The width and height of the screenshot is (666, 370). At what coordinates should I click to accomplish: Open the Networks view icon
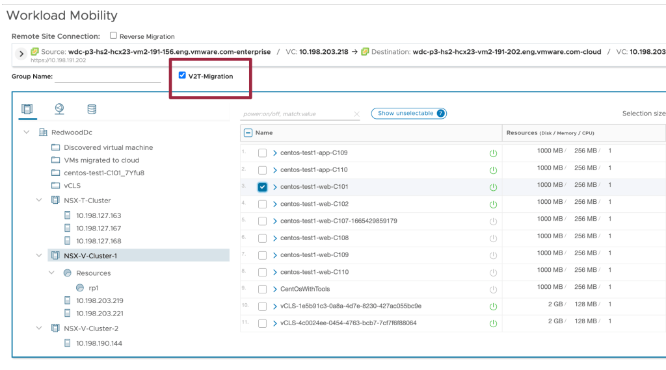[59, 109]
